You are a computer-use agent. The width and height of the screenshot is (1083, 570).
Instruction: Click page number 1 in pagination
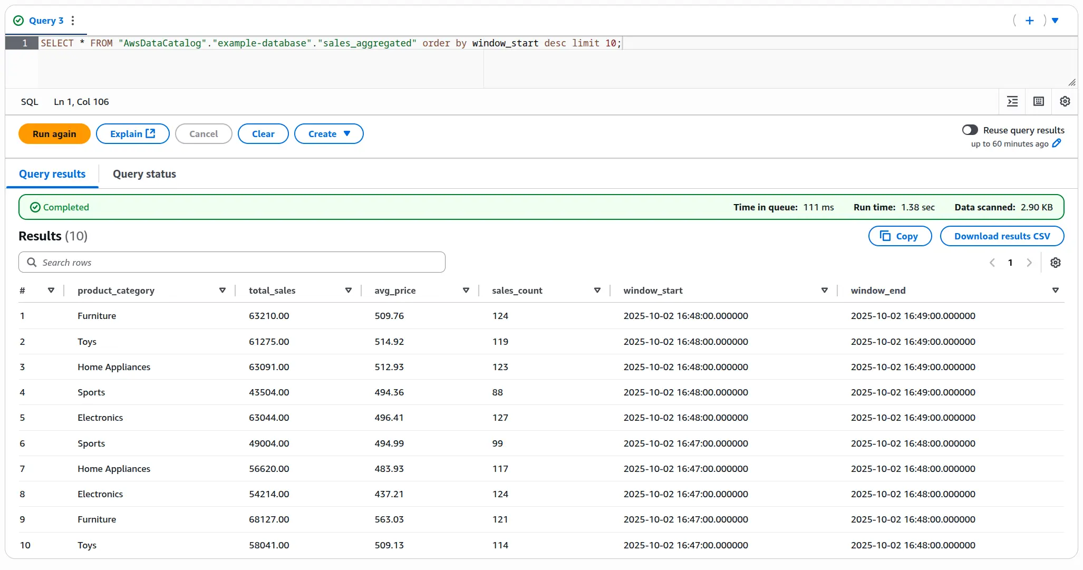(x=1010, y=263)
